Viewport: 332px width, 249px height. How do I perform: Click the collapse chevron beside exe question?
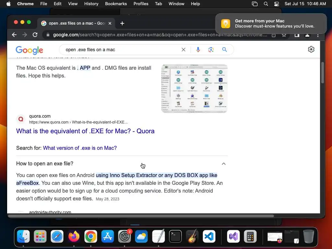[x=224, y=164]
